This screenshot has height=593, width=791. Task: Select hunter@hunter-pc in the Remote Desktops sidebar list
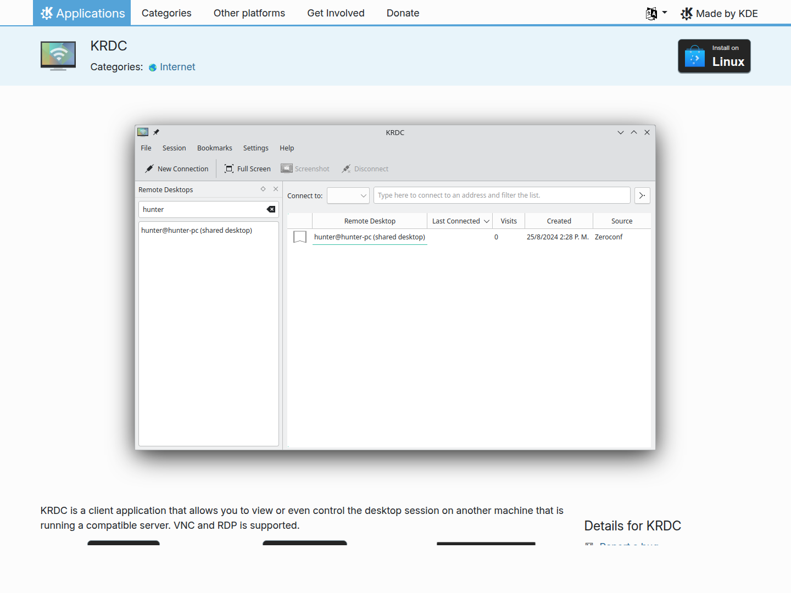pyautogui.click(x=197, y=231)
